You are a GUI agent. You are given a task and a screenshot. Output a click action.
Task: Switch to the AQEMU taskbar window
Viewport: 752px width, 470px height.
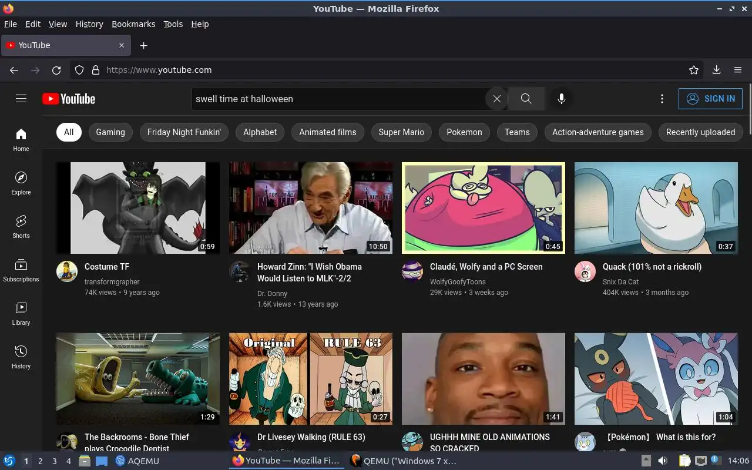click(x=137, y=461)
